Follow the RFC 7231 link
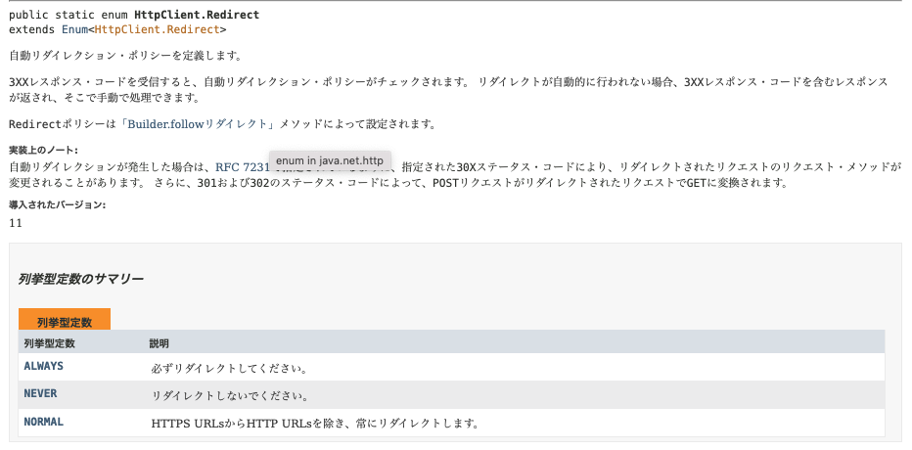 click(241, 166)
